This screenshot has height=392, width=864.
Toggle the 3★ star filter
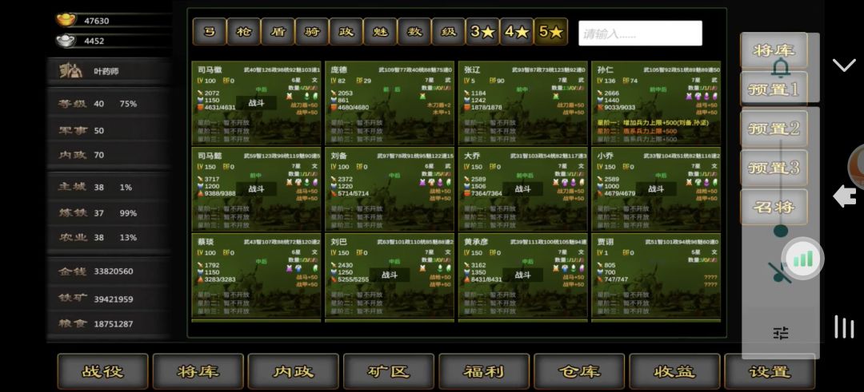coord(482,32)
